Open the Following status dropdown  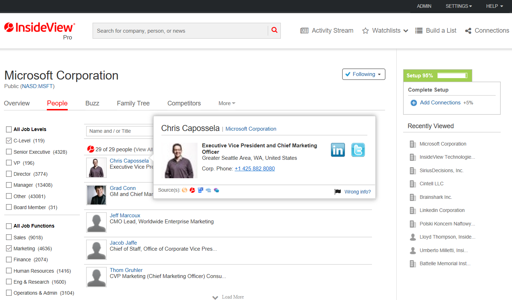pos(363,74)
